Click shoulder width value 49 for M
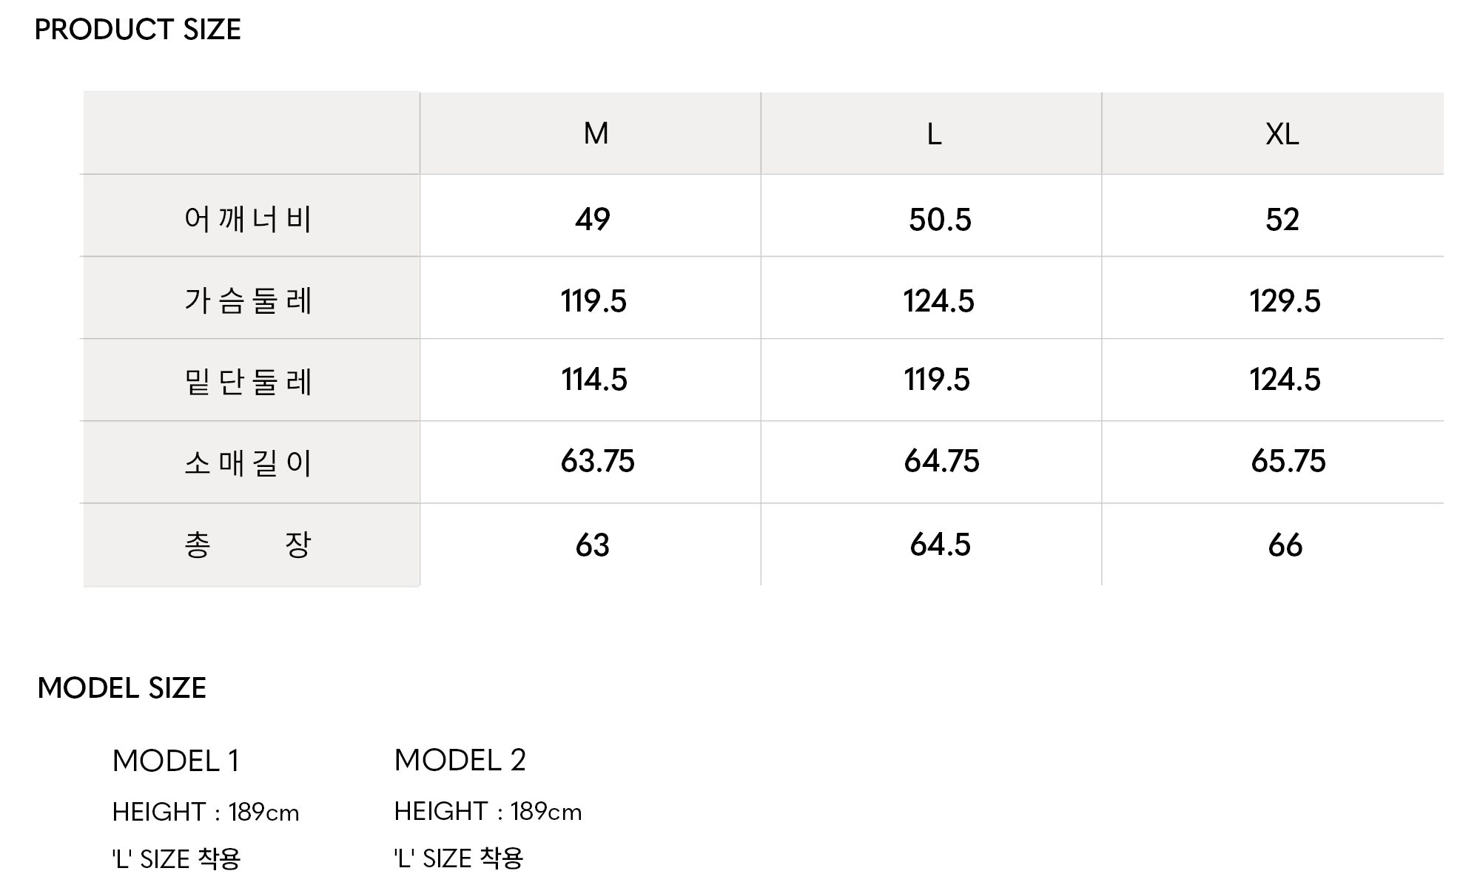 (593, 220)
